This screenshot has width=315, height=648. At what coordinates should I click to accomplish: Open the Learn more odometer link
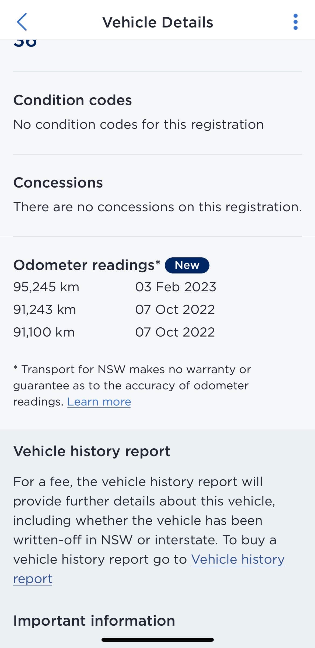click(x=99, y=402)
